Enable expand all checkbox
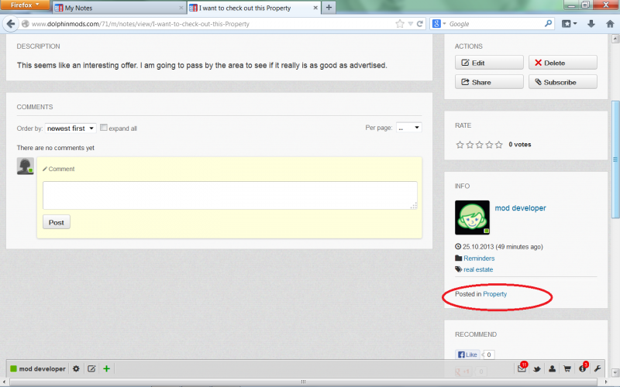620x387 pixels. point(104,128)
